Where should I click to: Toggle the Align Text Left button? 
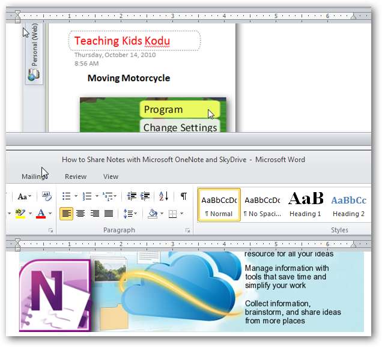coord(66,214)
